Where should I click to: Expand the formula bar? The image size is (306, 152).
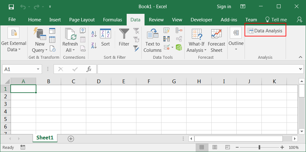click(x=301, y=69)
